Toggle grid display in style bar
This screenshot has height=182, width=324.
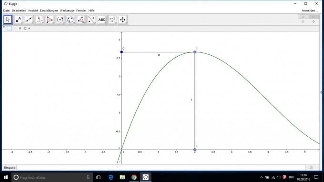pyautogui.click(x=15, y=28)
